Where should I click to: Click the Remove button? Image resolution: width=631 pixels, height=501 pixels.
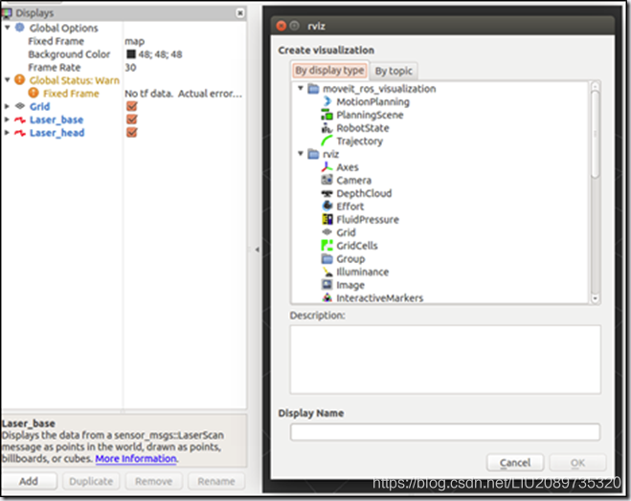pos(153,481)
